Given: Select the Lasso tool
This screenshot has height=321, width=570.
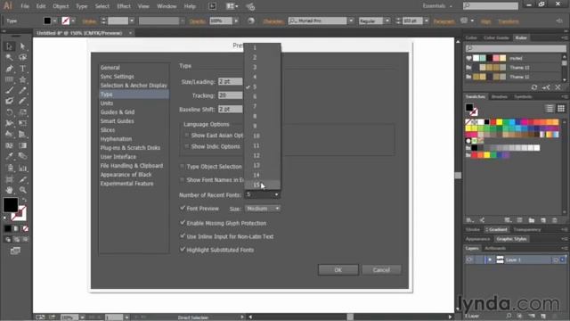Looking at the screenshot, I should pos(22,57).
